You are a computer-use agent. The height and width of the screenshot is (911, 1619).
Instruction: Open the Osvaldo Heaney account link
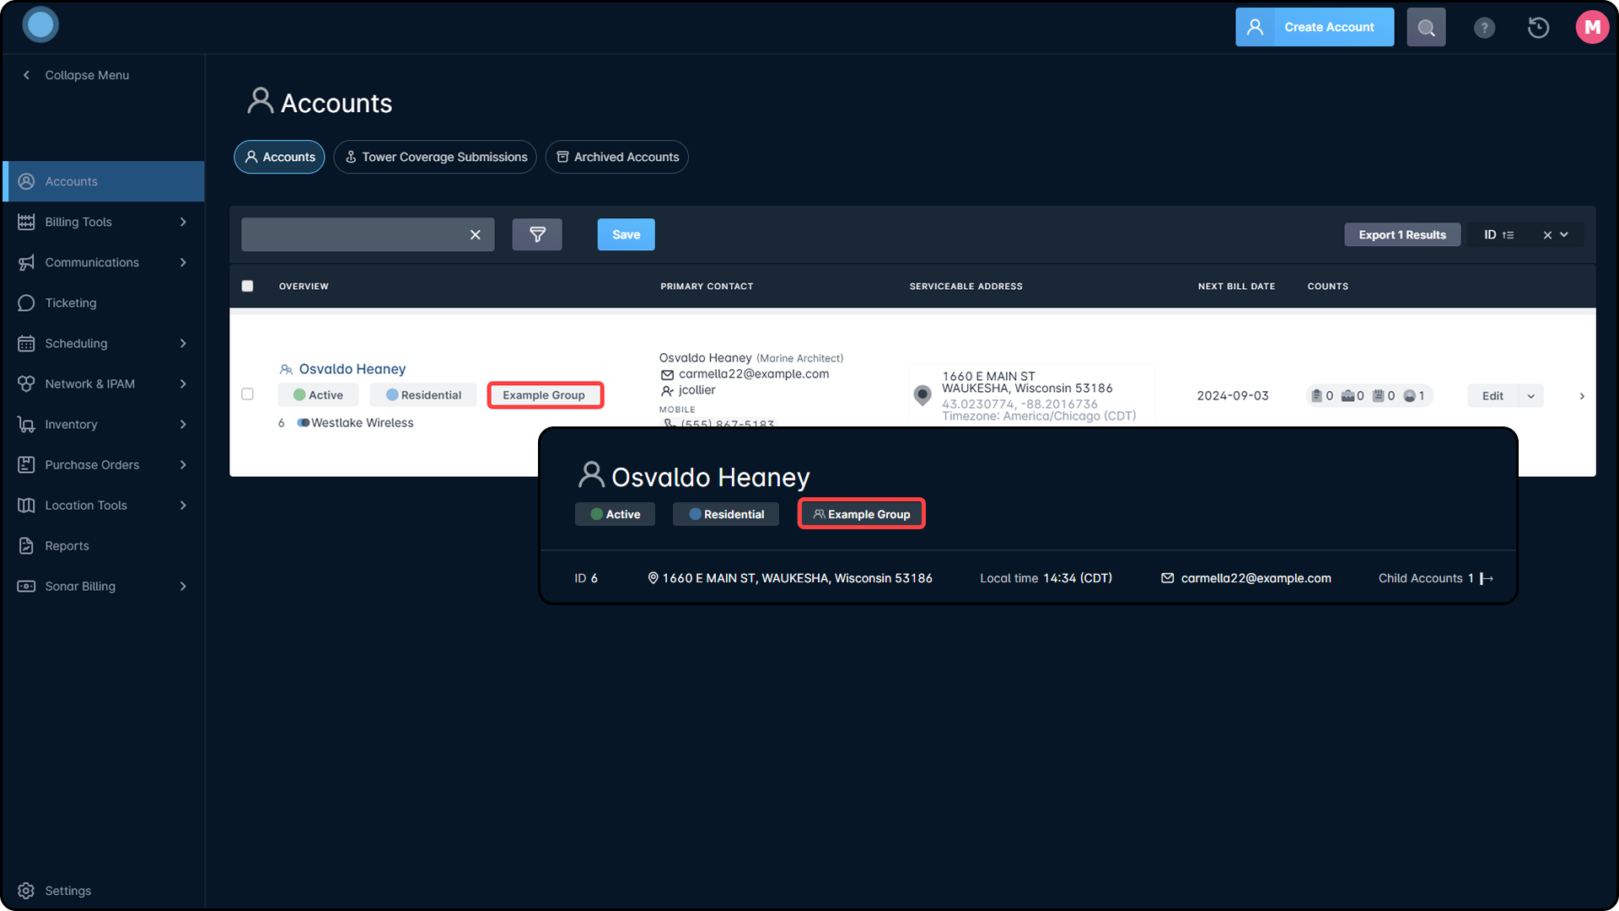pos(352,368)
